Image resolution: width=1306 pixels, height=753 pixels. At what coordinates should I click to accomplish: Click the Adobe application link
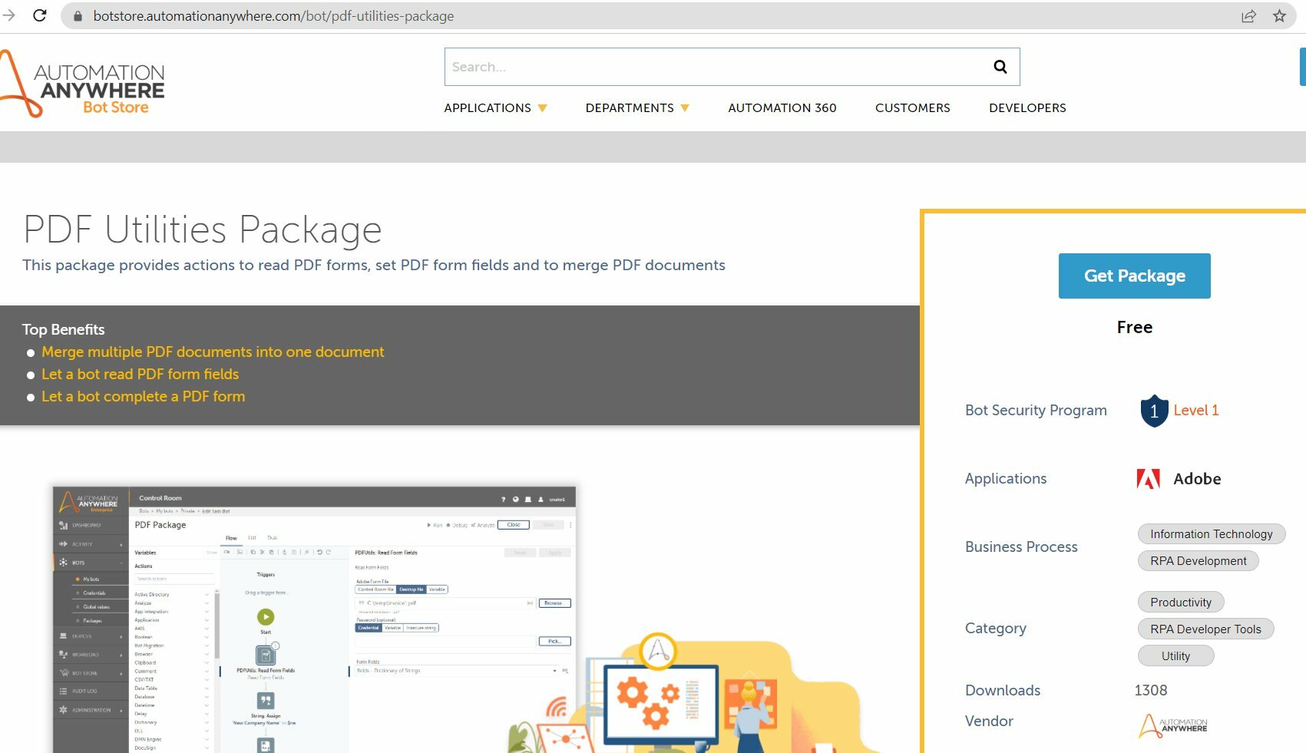click(x=1197, y=479)
